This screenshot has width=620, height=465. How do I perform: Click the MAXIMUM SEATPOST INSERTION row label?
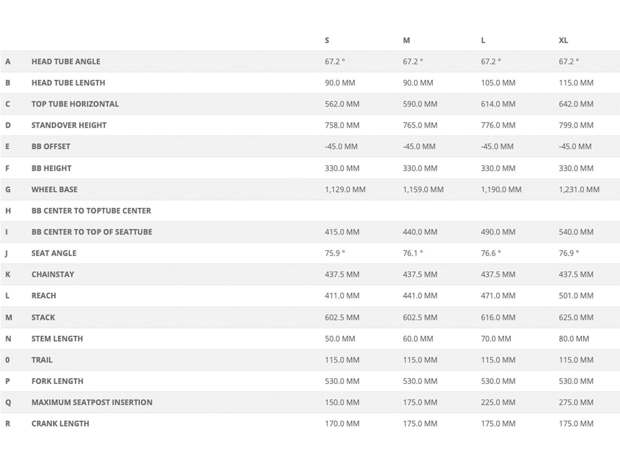coord(92,402)
